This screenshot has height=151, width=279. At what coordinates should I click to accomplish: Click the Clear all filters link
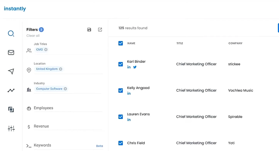(x=33, y=36)
